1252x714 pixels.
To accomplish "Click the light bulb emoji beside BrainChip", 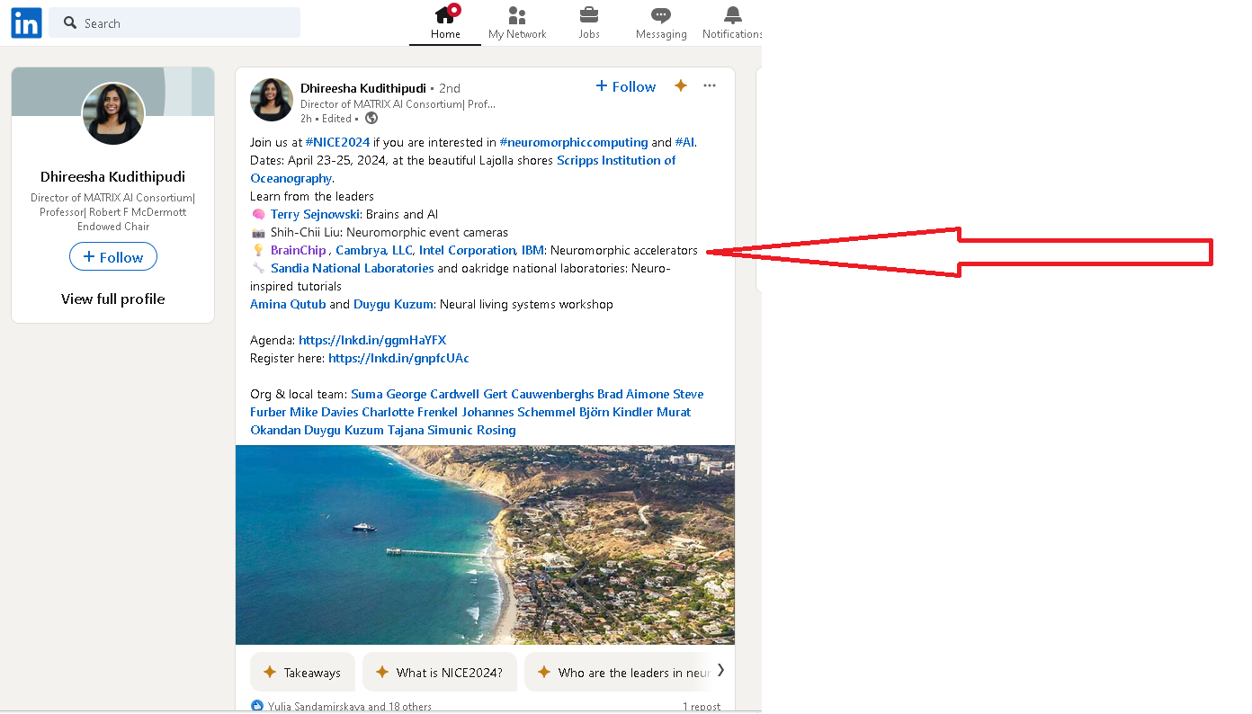I will tap(258, 250).
